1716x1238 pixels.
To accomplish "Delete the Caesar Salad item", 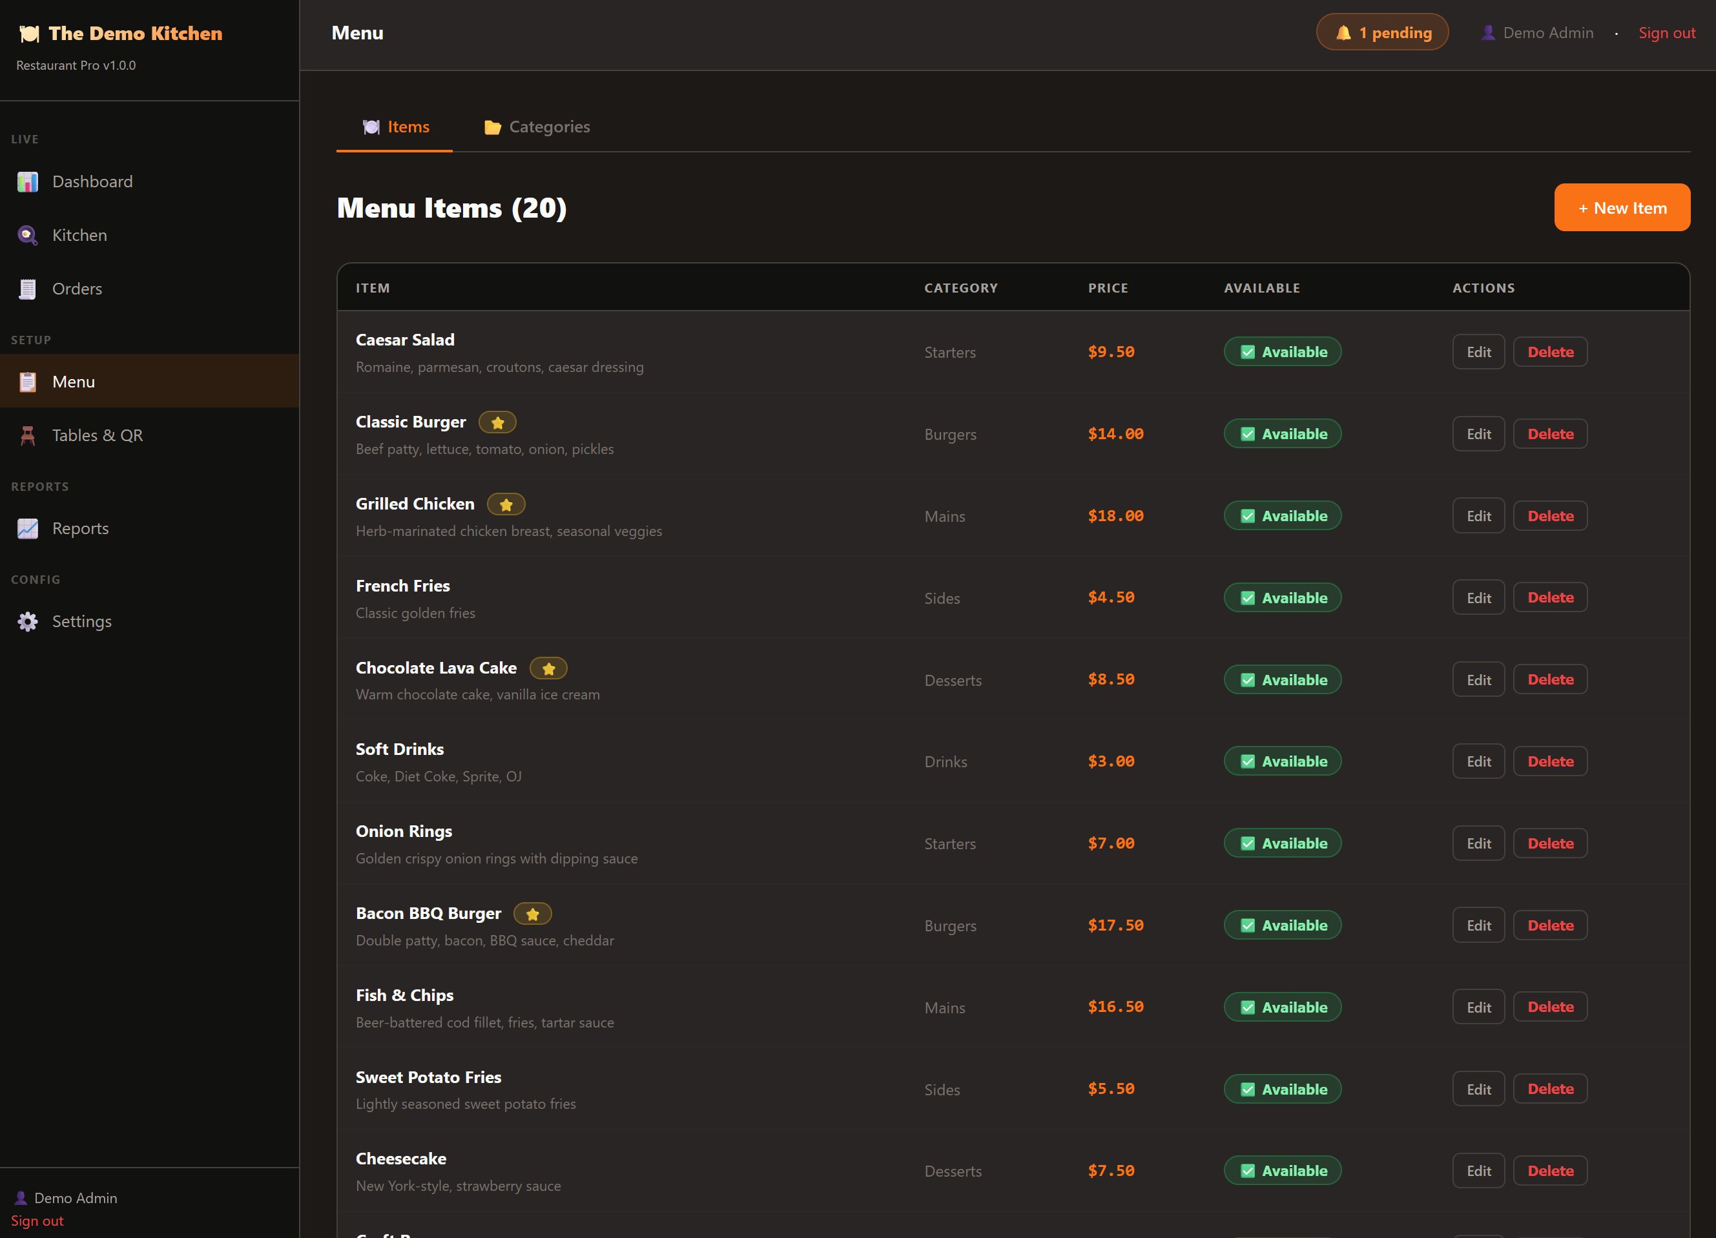I will [x=1550, y=353].
